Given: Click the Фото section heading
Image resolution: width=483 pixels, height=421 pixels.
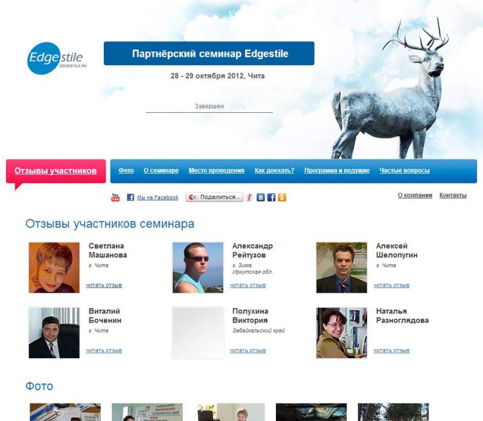Looking at the screenshot, I should click(39, 386).
